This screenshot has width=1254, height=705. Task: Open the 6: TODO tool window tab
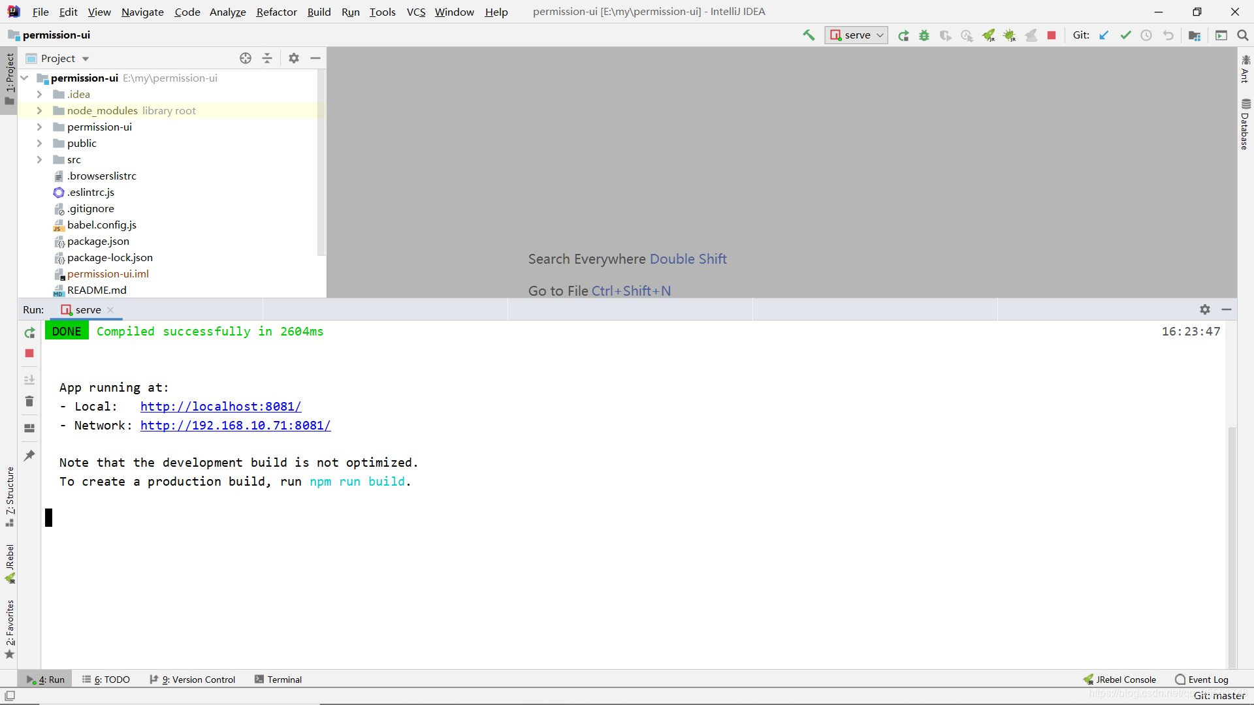click(106, 680)
